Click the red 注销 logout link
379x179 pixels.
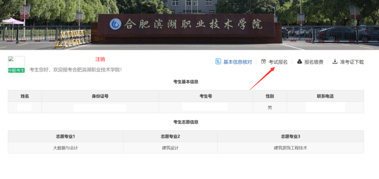point(100,59)
